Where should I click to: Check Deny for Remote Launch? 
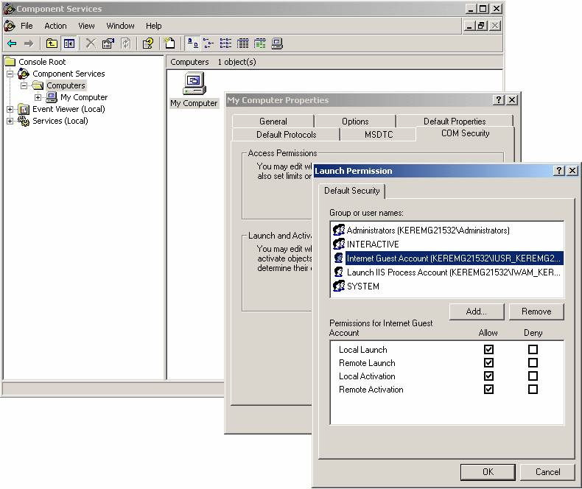(x=533, y=363)
